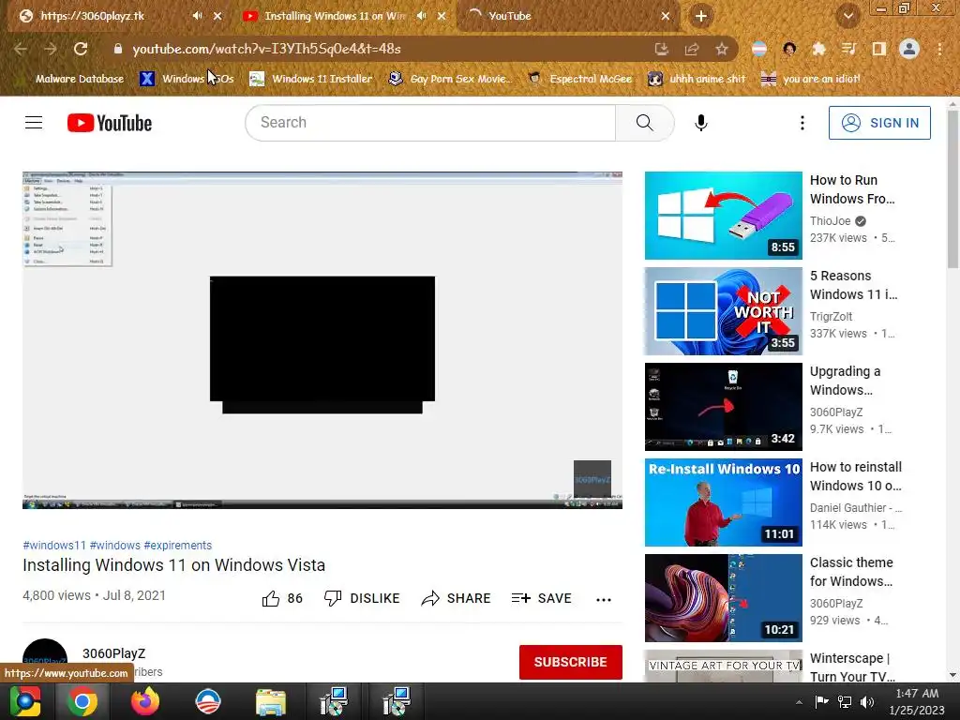
Task: Click the #windows11 hashtag
Action: pyautogui.click(x=54, y=545)
